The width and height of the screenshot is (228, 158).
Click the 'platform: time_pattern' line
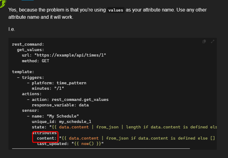pos(59,83)
